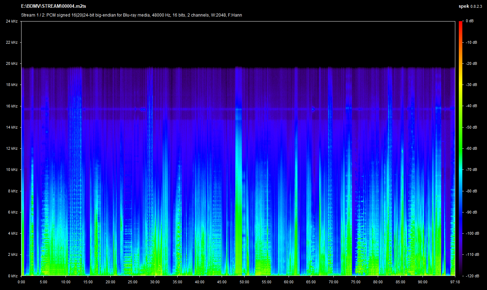Select the 0:00 start time marker

click(x=21, y=282)
